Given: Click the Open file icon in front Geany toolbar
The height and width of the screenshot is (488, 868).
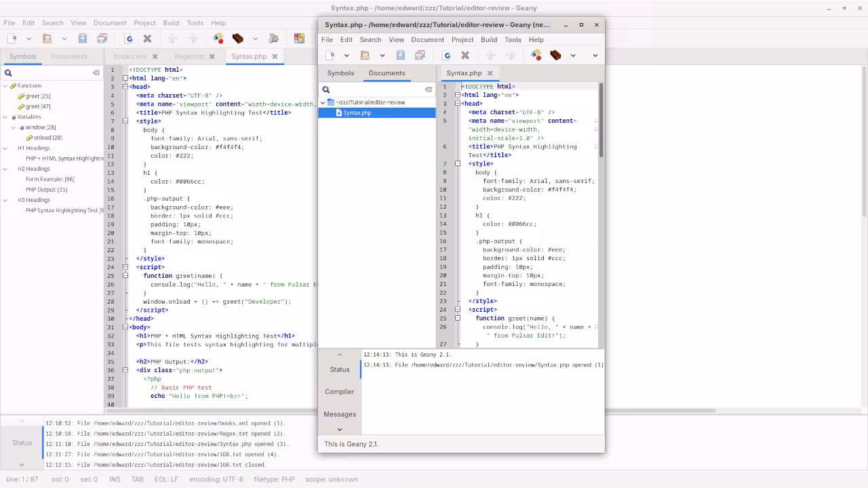Looking at the screenshot, I should (365, 56).
